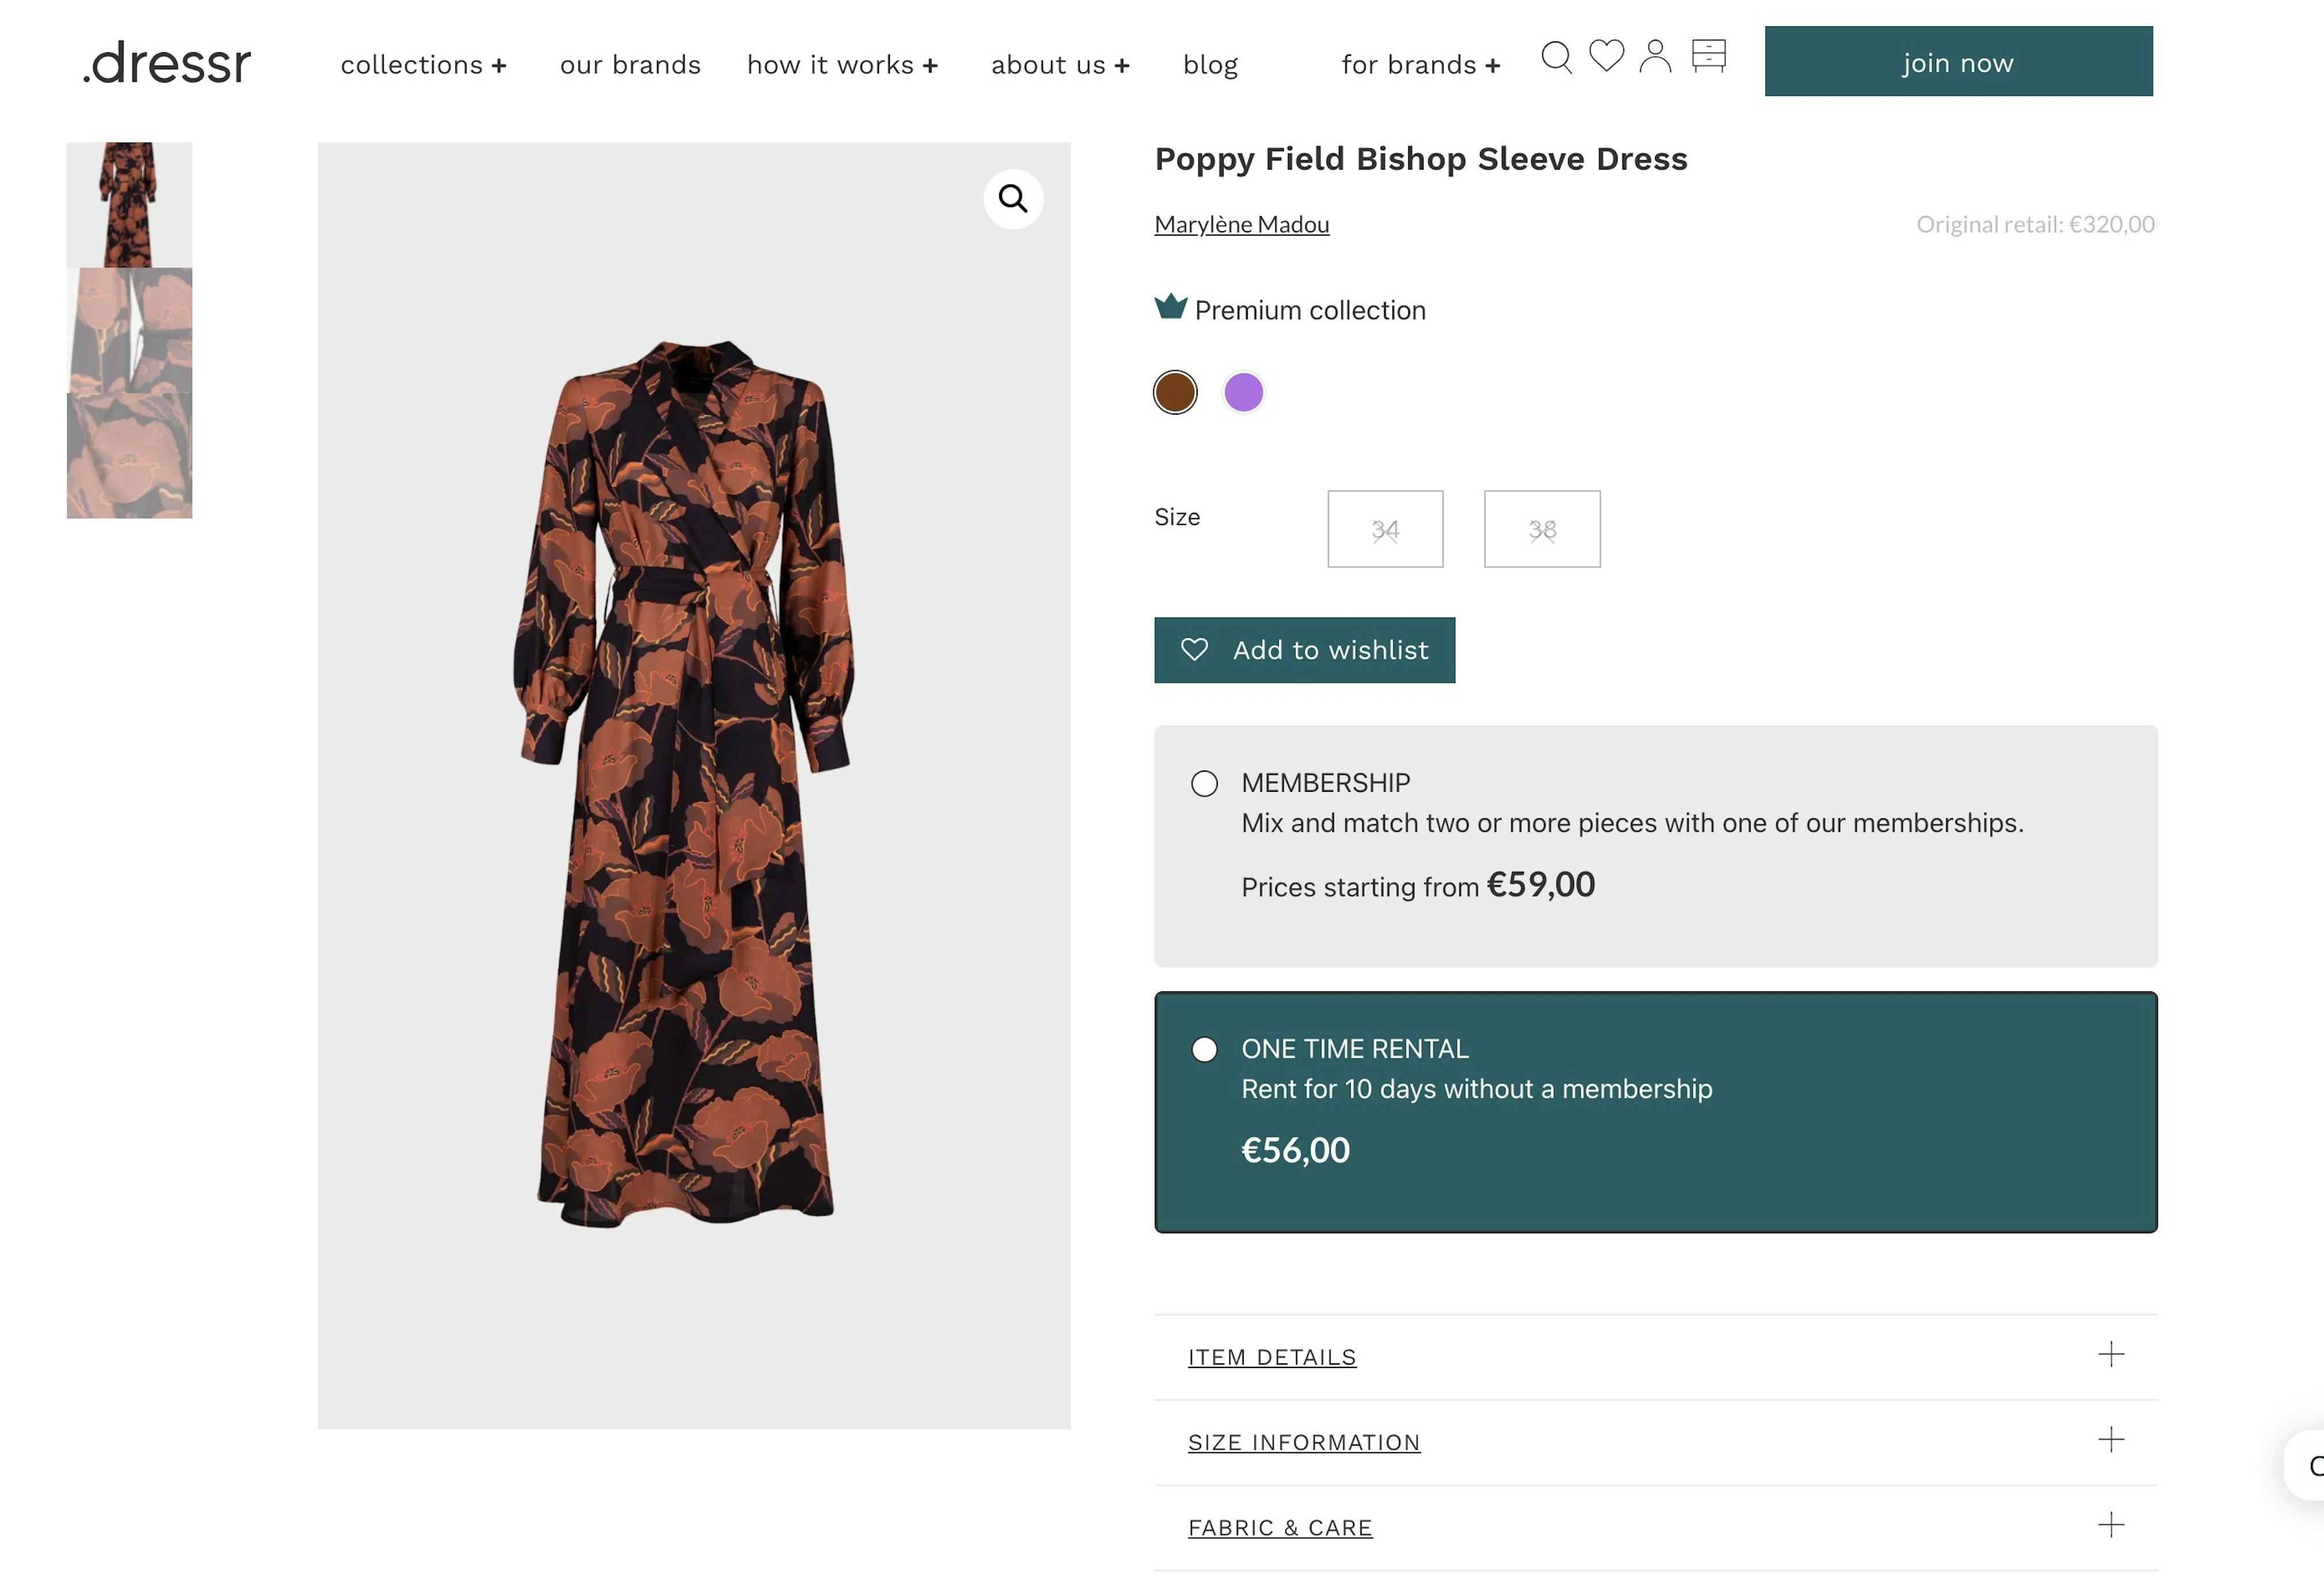Click the .dressr logo
The width and height of the screenshot is (2324, 1594).
coord(167,63)
